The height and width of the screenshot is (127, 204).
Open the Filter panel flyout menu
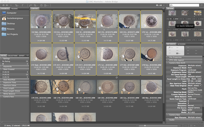coord(27,56)
